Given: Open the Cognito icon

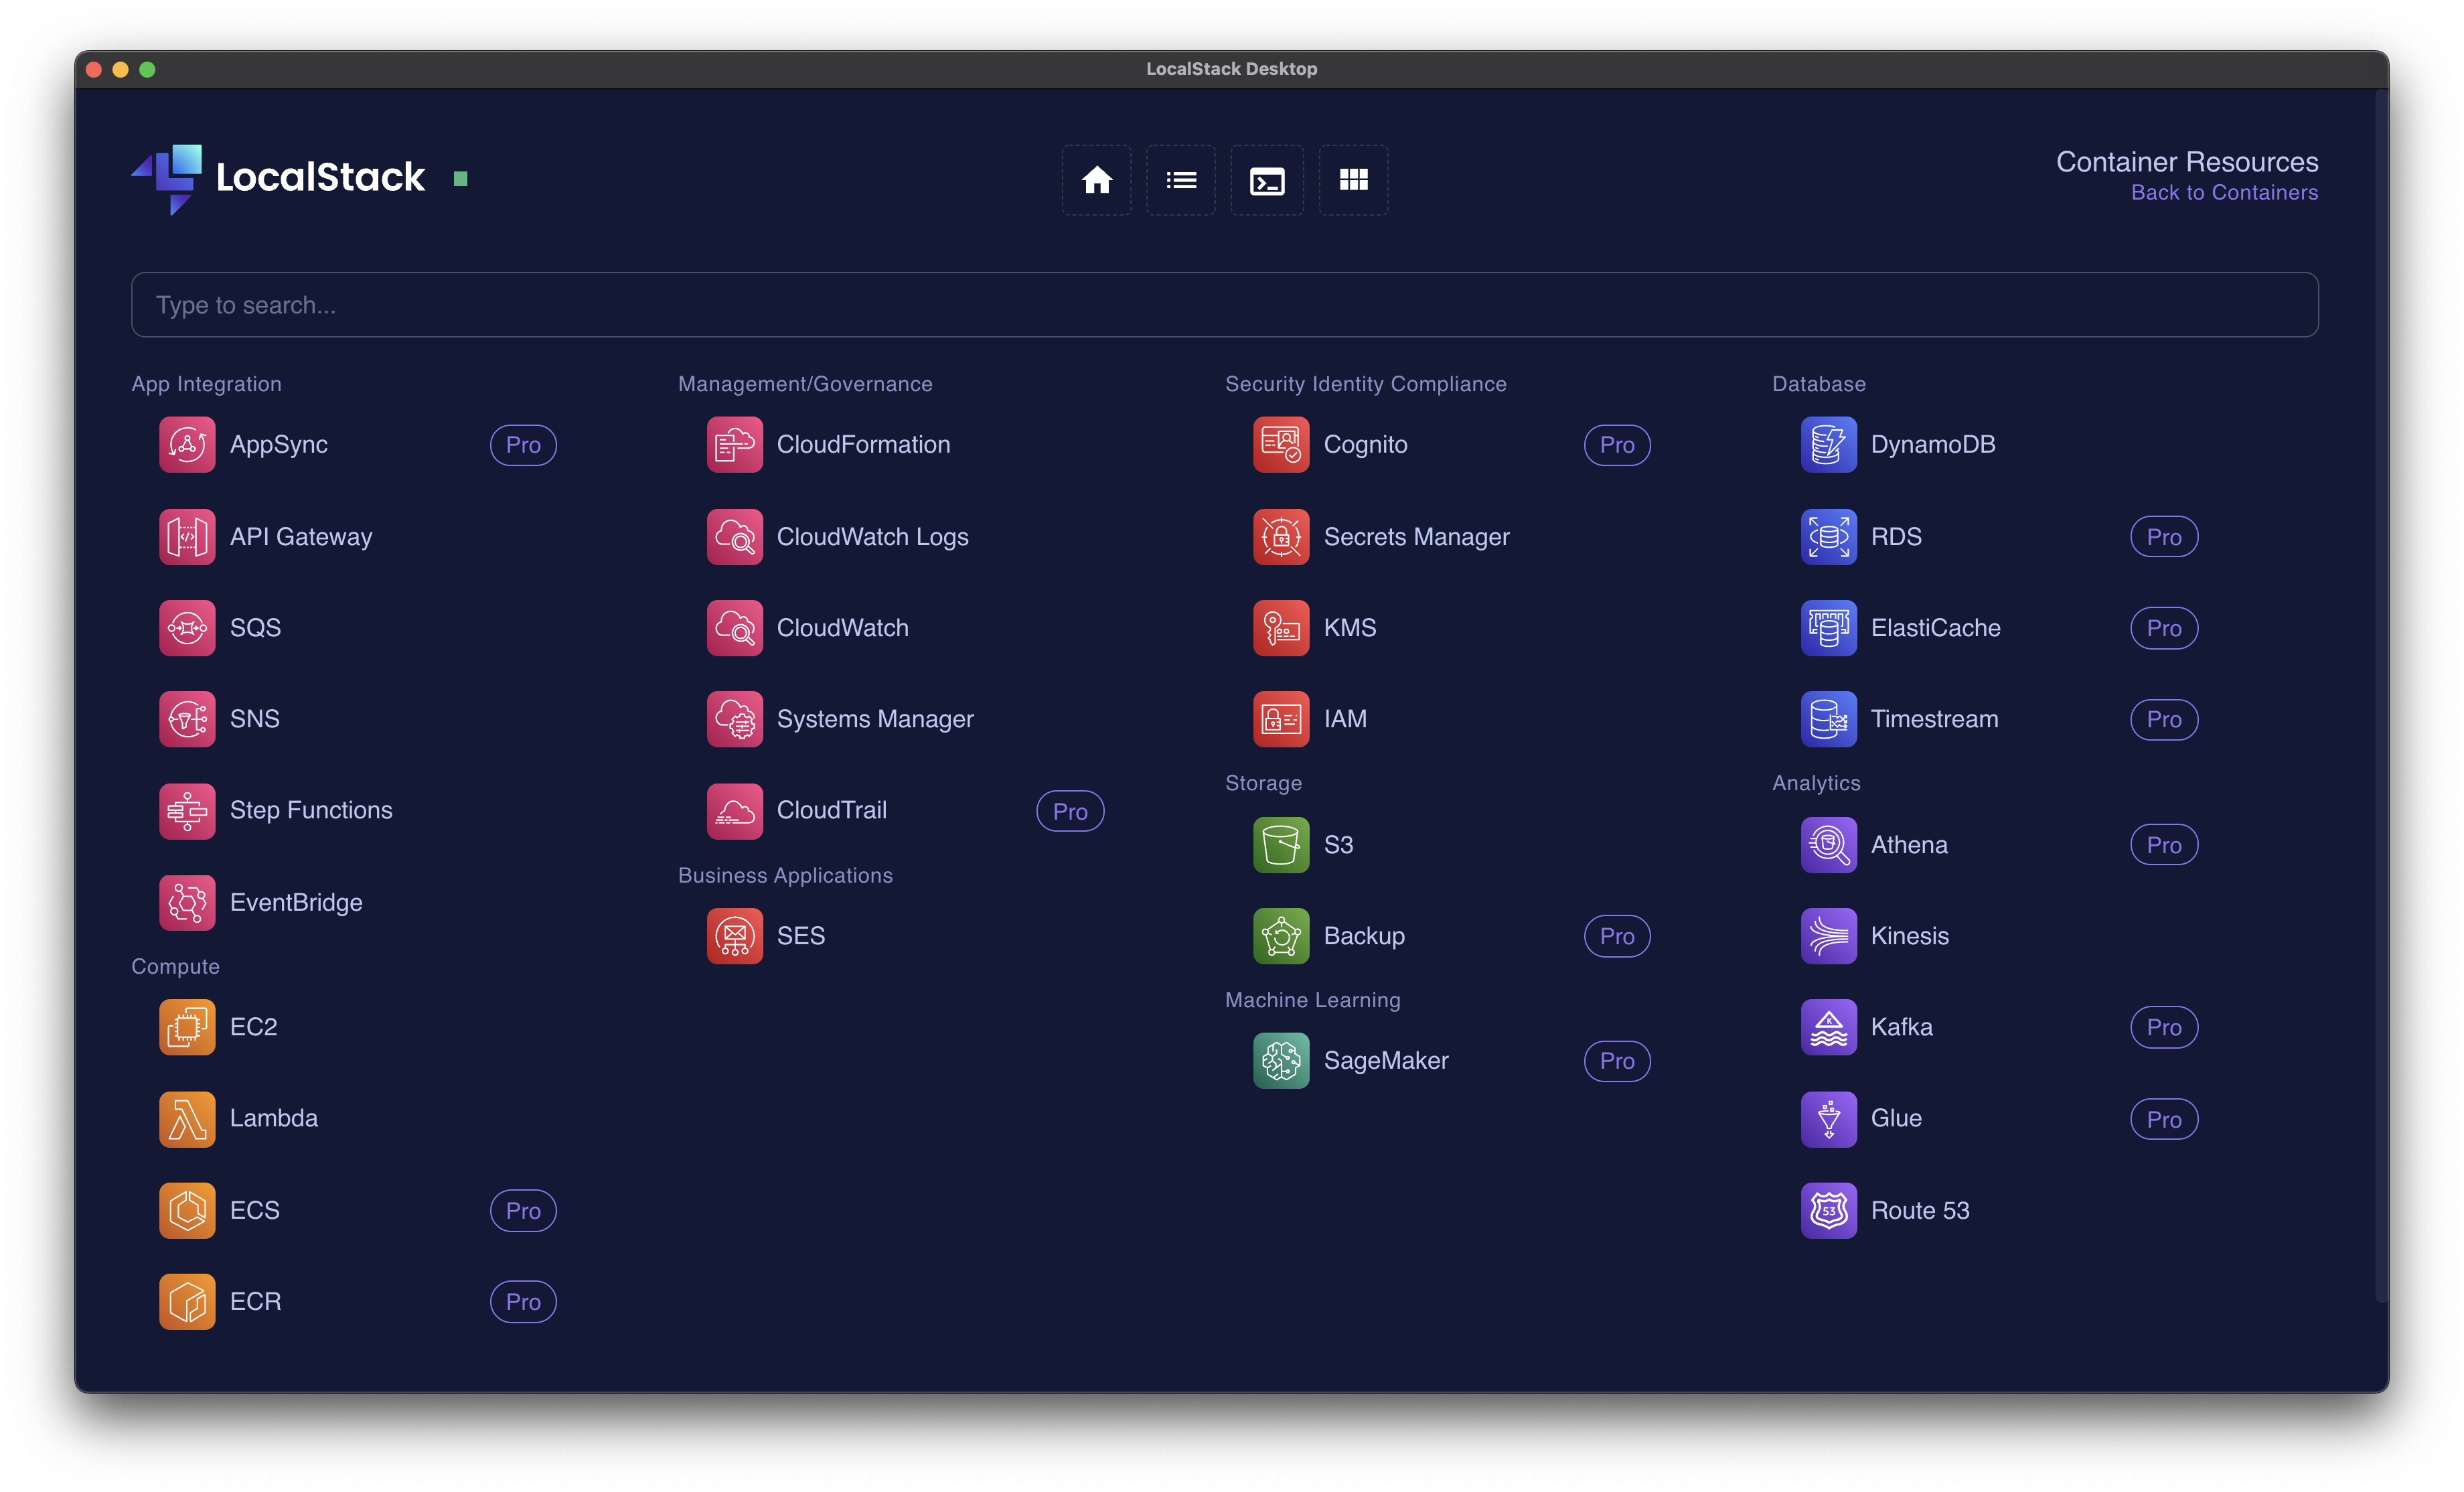Looking at the screenshot, I should tap(1281, 445).
